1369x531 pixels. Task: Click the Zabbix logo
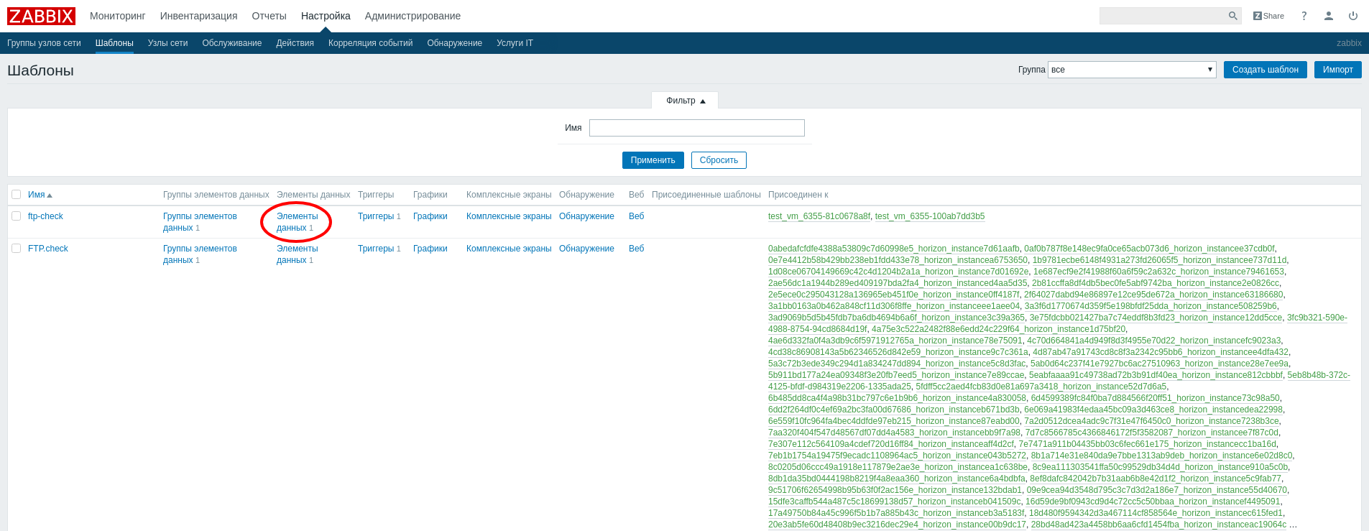[x=41, y=16]
